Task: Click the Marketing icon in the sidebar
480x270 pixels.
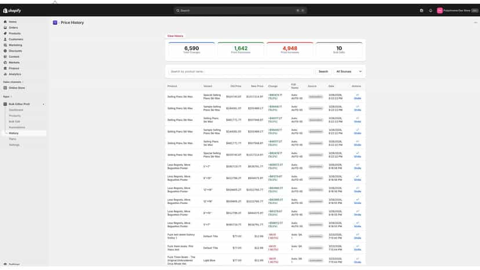Action: (5, 45)
